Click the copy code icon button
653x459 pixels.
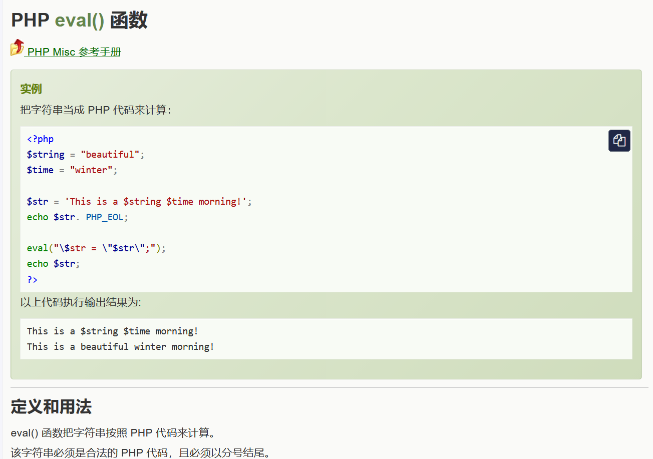coord(619,141)
